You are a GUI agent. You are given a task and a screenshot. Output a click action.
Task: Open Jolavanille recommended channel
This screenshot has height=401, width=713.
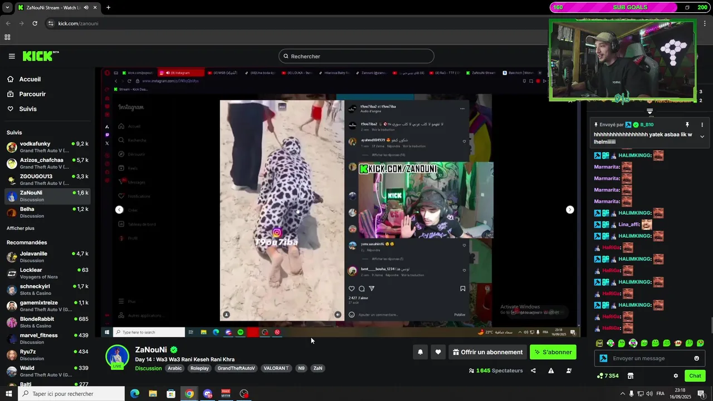point(47,257)
